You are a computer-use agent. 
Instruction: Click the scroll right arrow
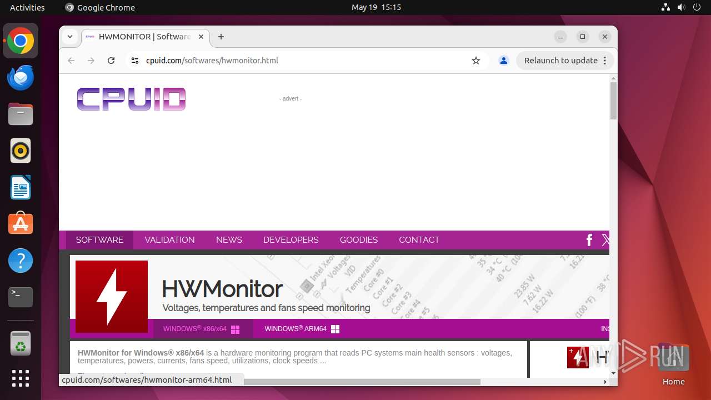point(605,382)
